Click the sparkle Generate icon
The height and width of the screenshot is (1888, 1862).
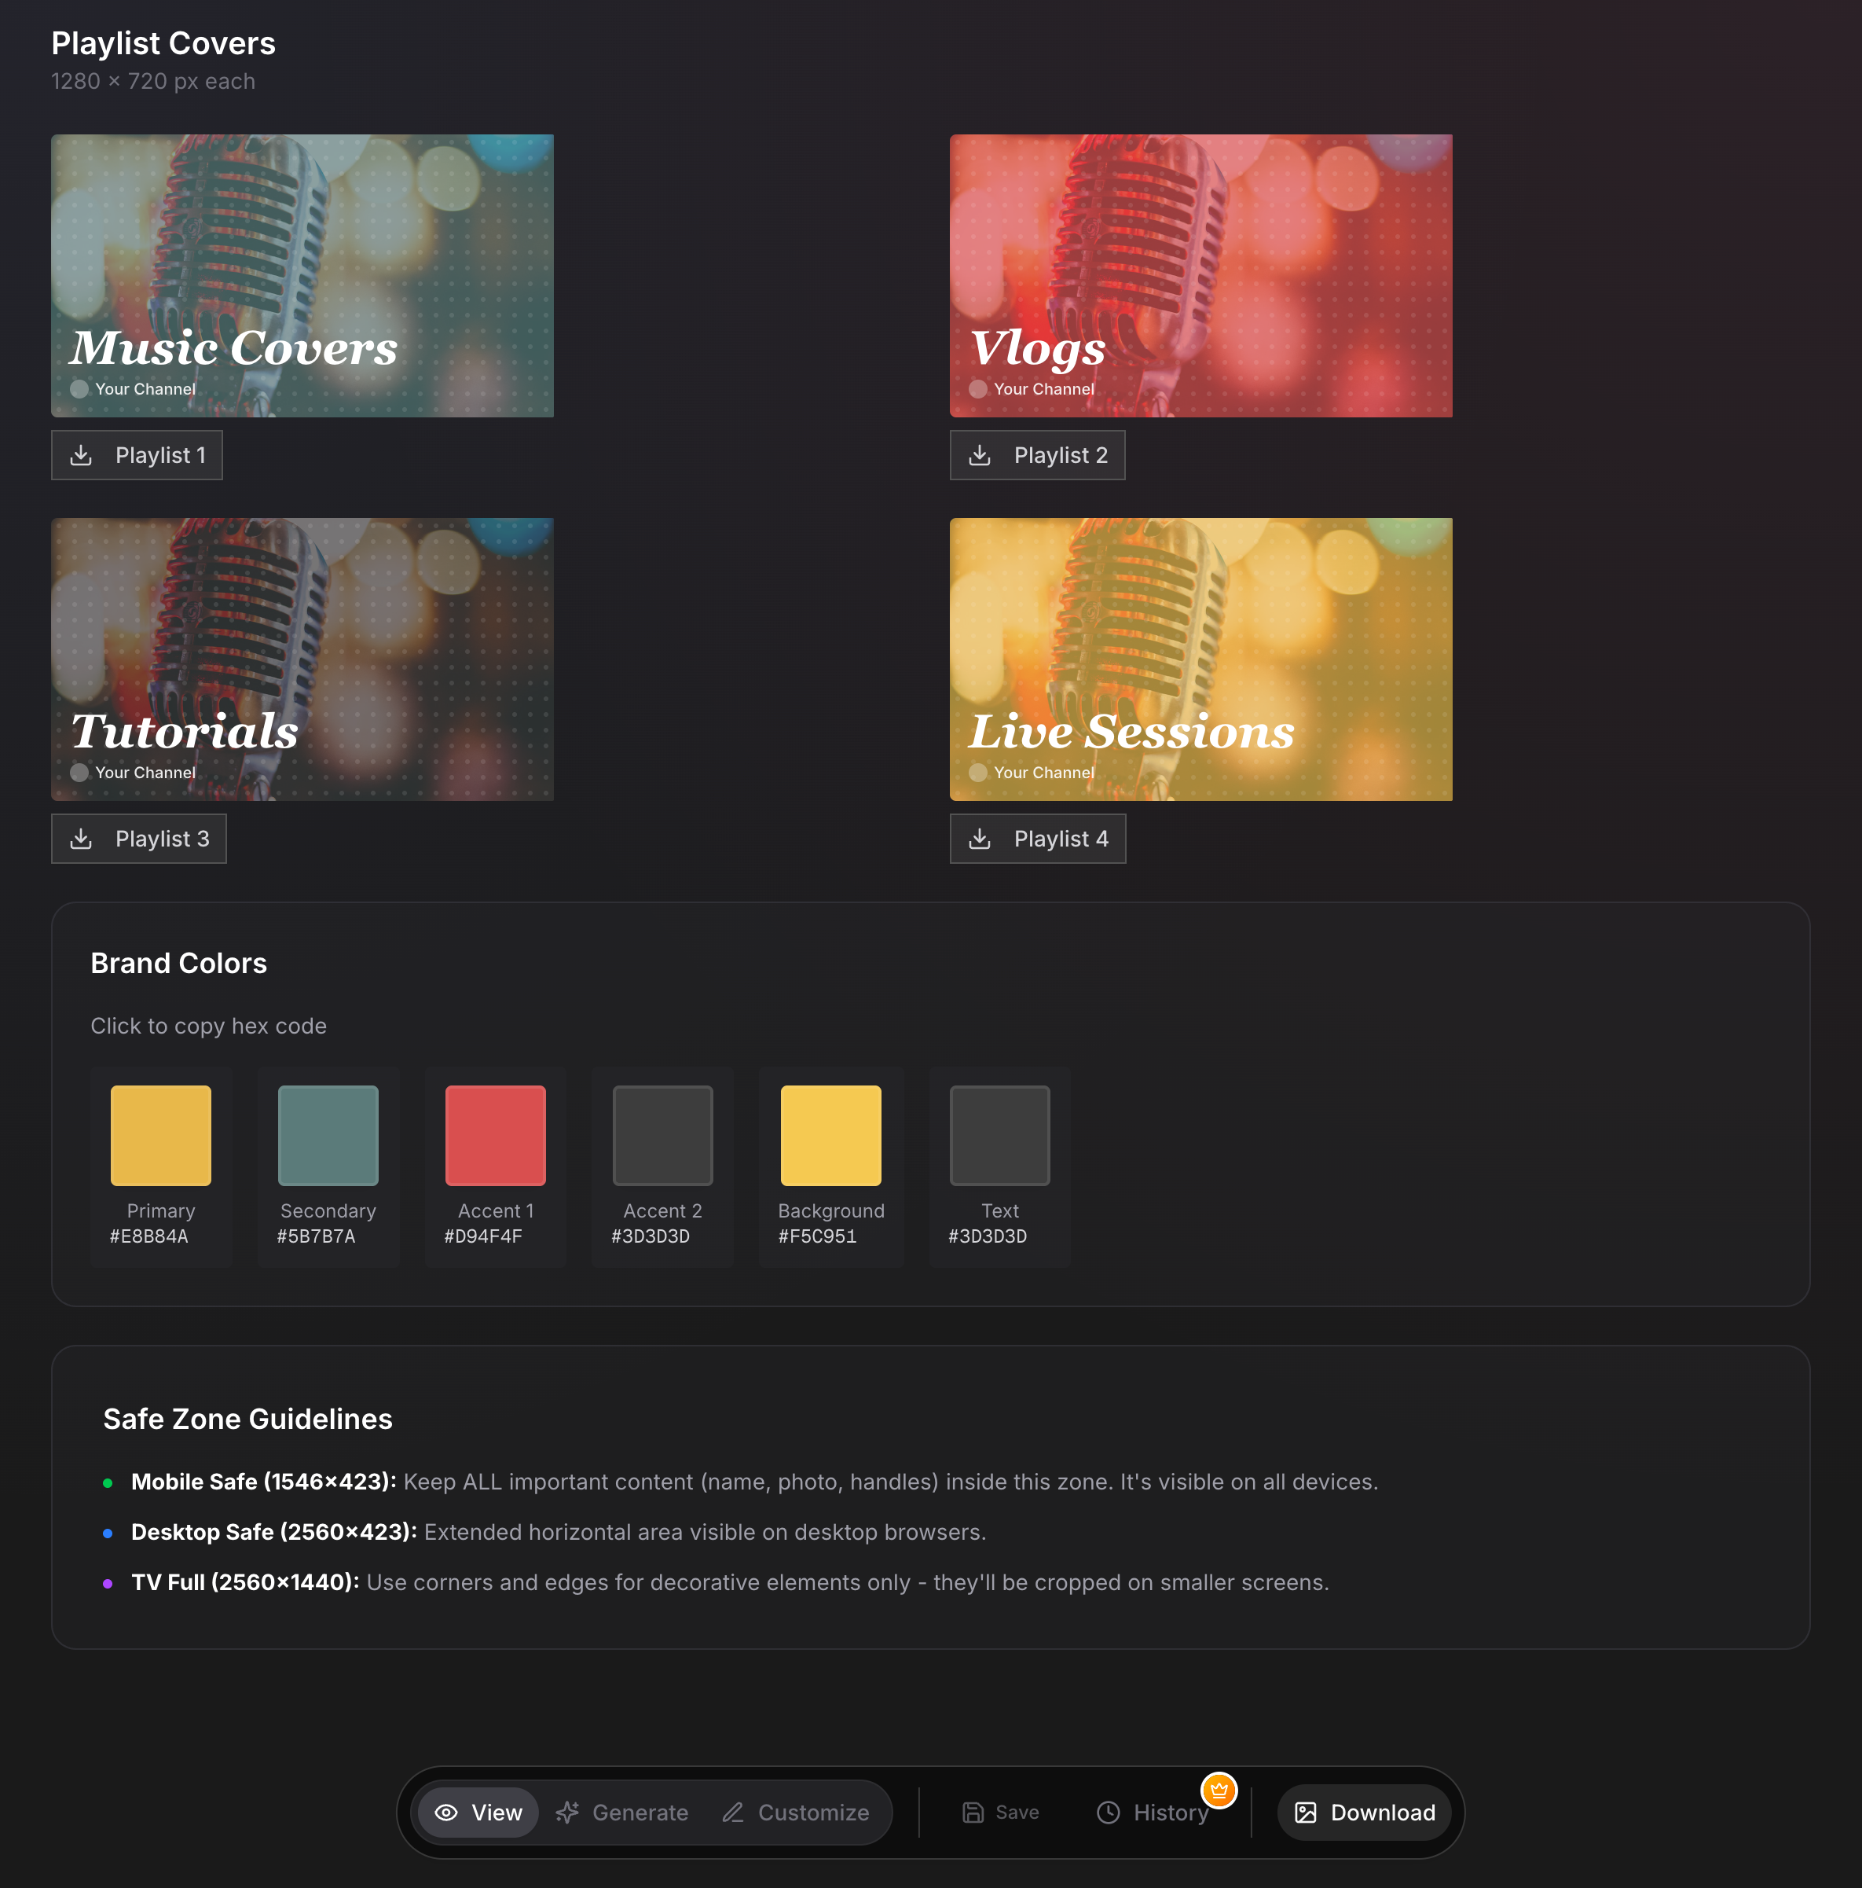(567, 1813)
